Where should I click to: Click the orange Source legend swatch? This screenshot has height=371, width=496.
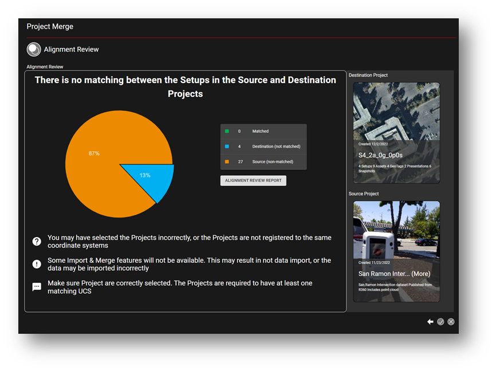(227, 162)
